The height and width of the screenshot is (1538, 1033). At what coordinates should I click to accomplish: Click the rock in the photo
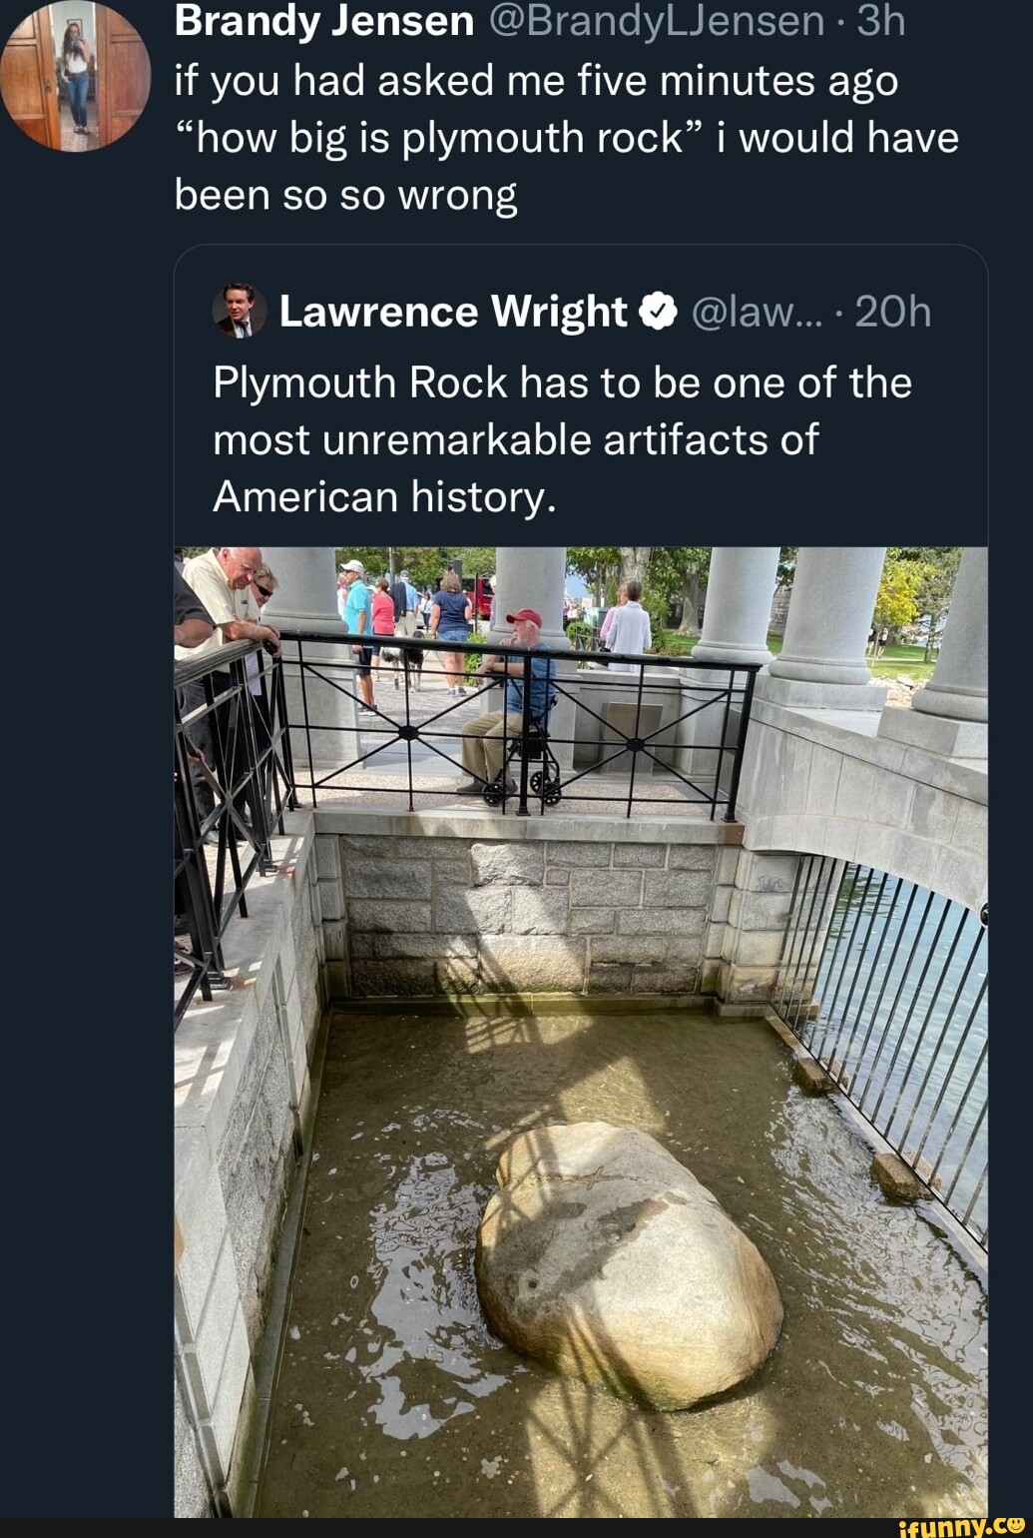(x=628, y=1265)
